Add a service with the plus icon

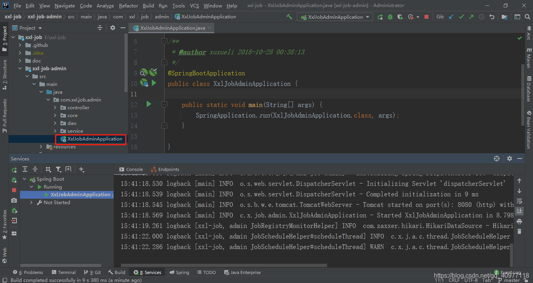[82, 169]
